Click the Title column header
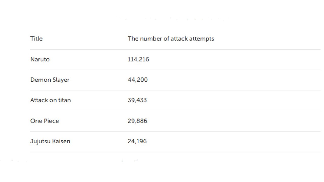 point(36,39)
